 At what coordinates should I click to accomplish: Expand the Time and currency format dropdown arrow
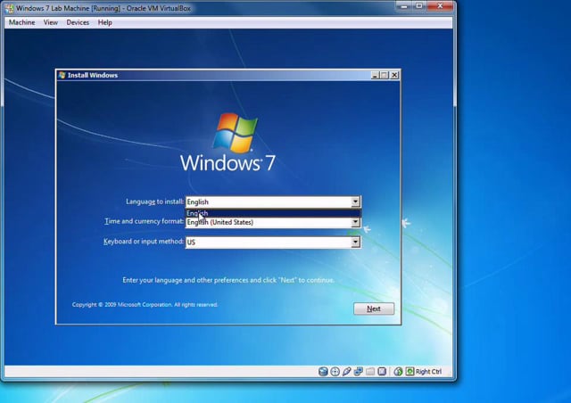tap(355, 222)
